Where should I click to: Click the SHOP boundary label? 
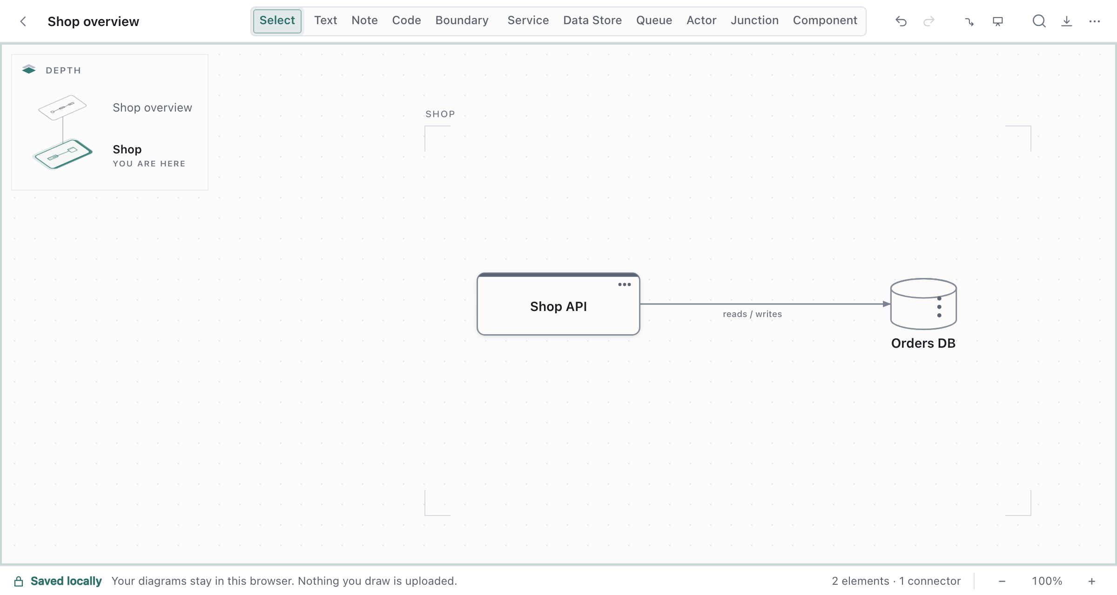[440, 114]
